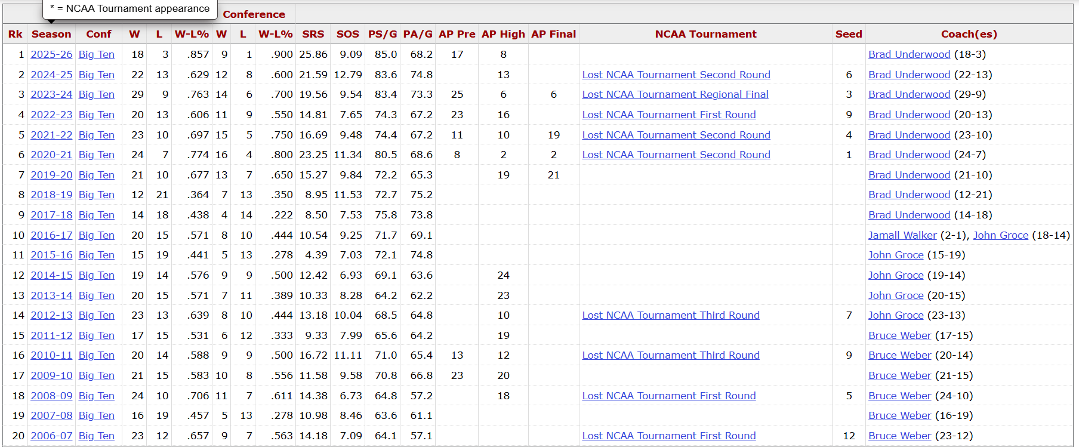Click the NCAA Tournament column header
This screenshot has width=1079, height=447.
click(705, 34)
